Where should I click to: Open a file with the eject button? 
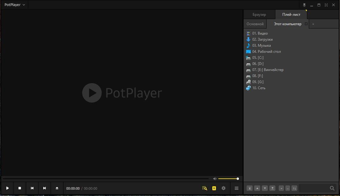57,188
